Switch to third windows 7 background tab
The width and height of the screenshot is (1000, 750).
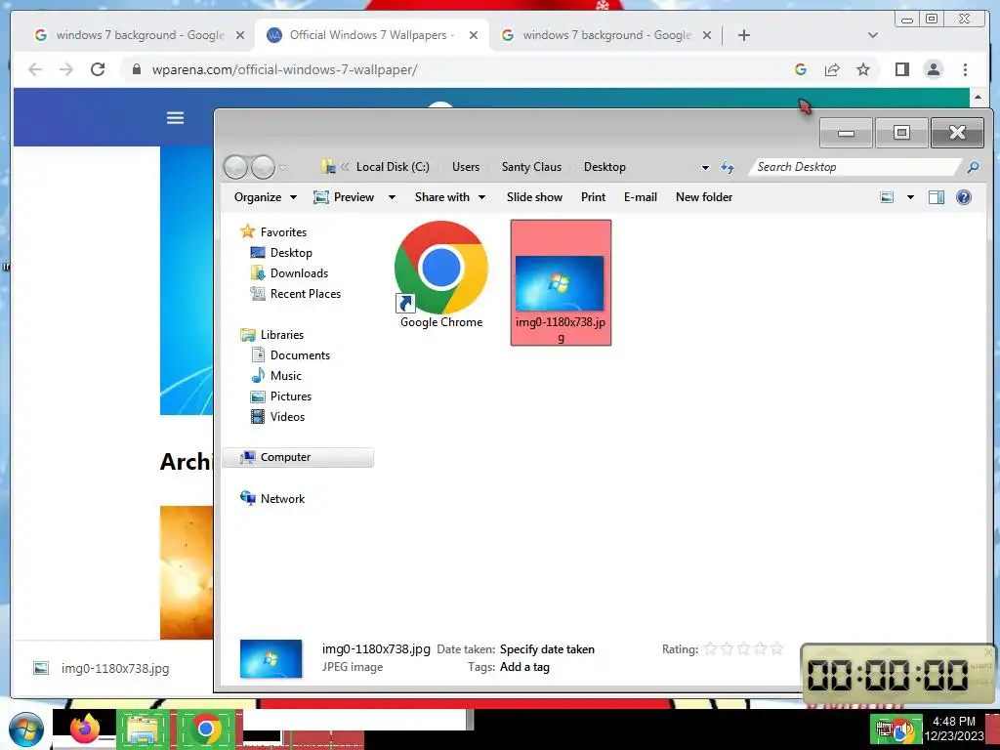click(605, 35)
